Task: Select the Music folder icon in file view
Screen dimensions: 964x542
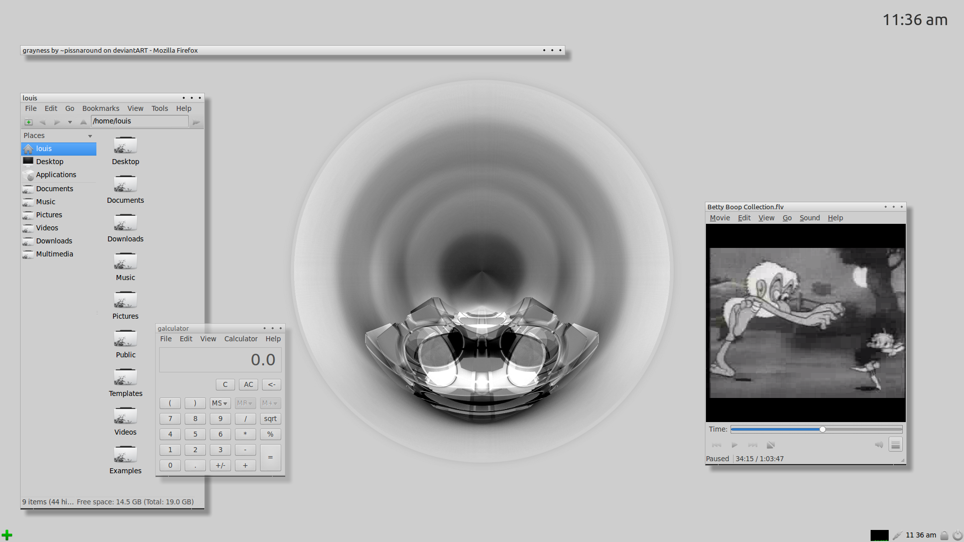Action: pos(126,261)
